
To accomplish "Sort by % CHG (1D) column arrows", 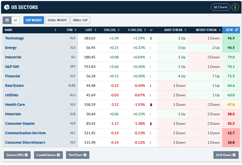I will [145, 30].
